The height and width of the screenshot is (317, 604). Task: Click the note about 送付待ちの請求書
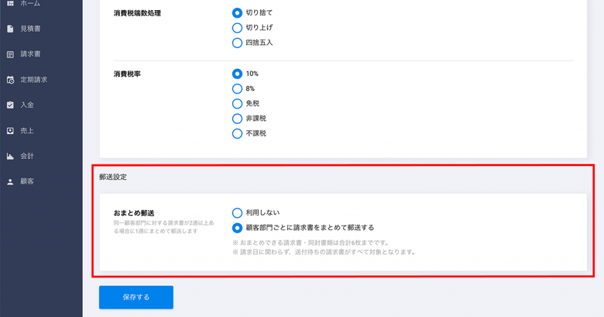pos(324,252)
